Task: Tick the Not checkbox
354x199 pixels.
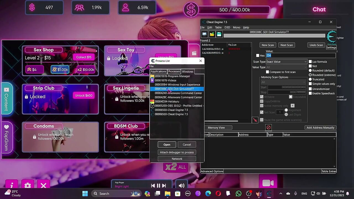Action: click(x=310, y=66)
